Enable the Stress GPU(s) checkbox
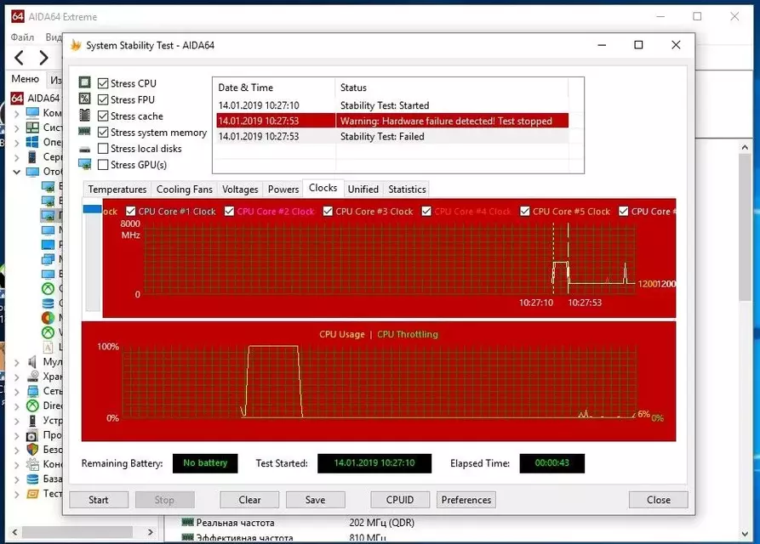Viewport: 760px width, 544px height. click(103, 165)
